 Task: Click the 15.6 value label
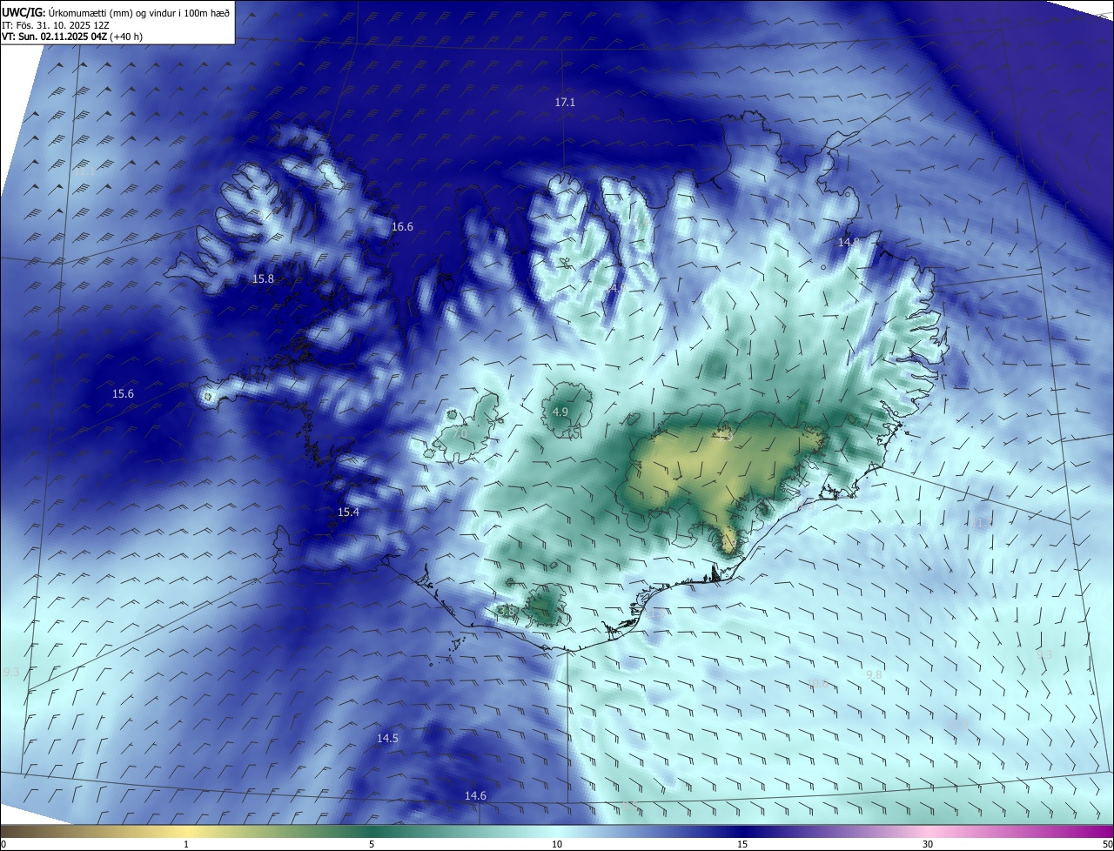[x=123, y=394]
